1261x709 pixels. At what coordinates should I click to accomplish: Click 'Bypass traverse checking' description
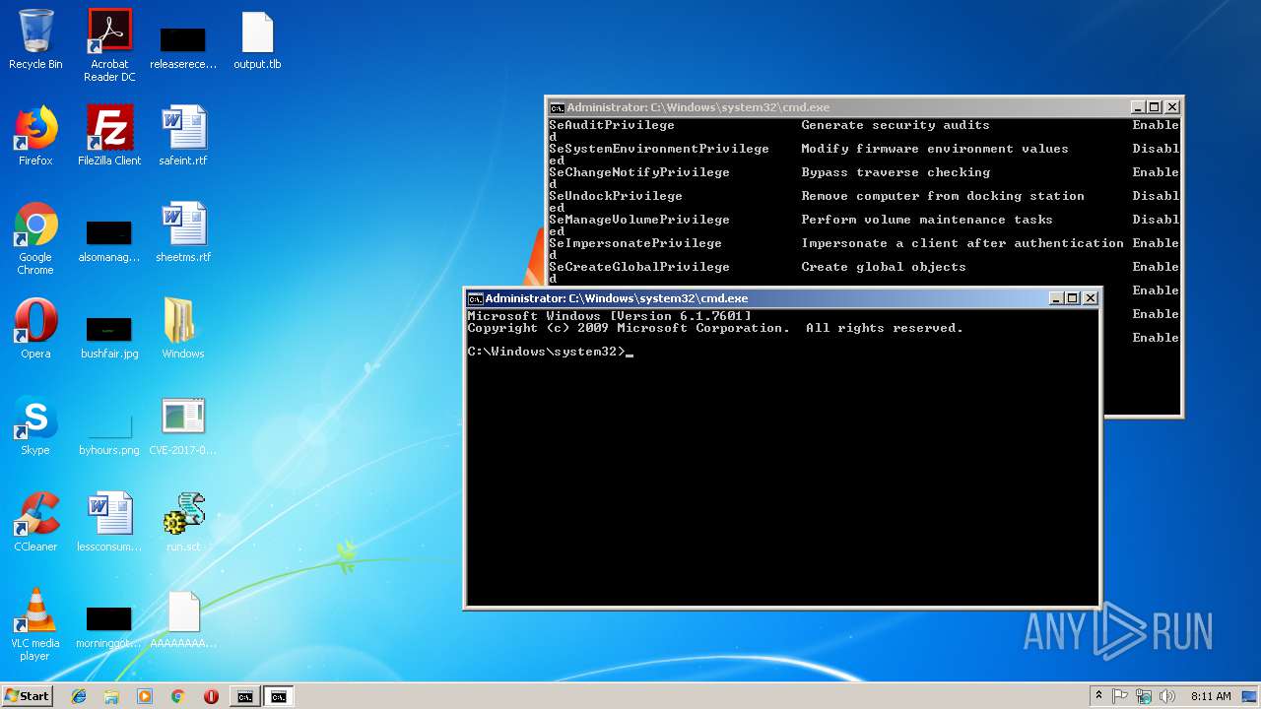click(896, 172)
